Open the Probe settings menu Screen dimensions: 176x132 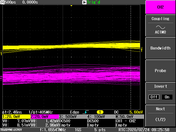point(160,71)
